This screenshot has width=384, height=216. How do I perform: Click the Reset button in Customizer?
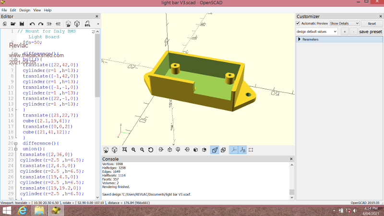coord(372,23)
